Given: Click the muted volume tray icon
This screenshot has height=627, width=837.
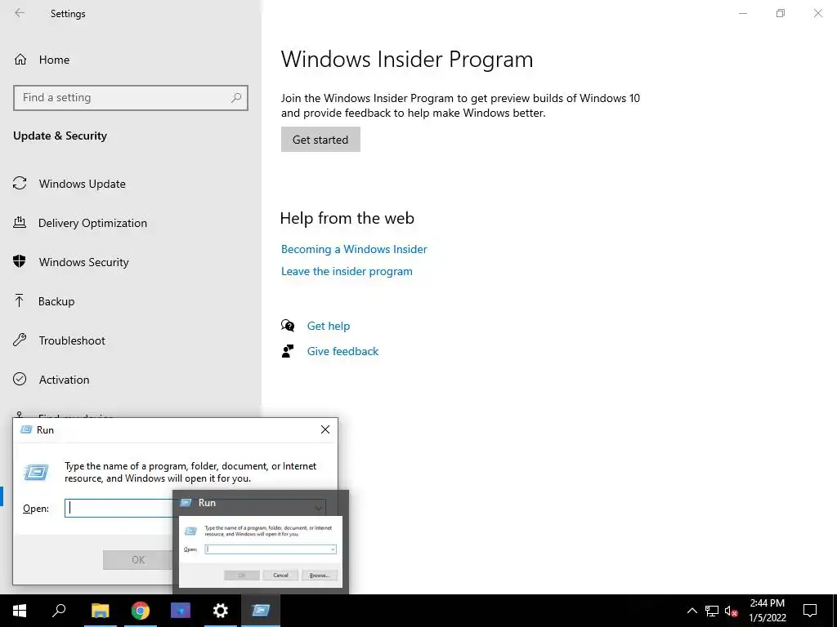Looking at the screenshot, I should [732, 611].
